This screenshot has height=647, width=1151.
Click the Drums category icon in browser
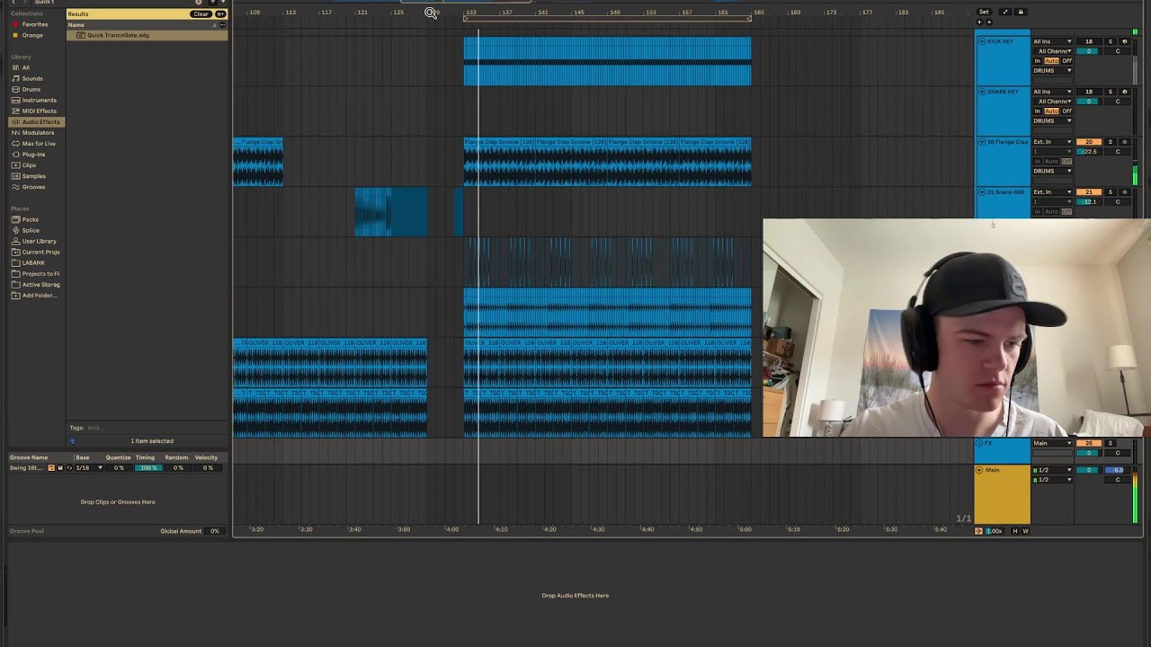15,89
